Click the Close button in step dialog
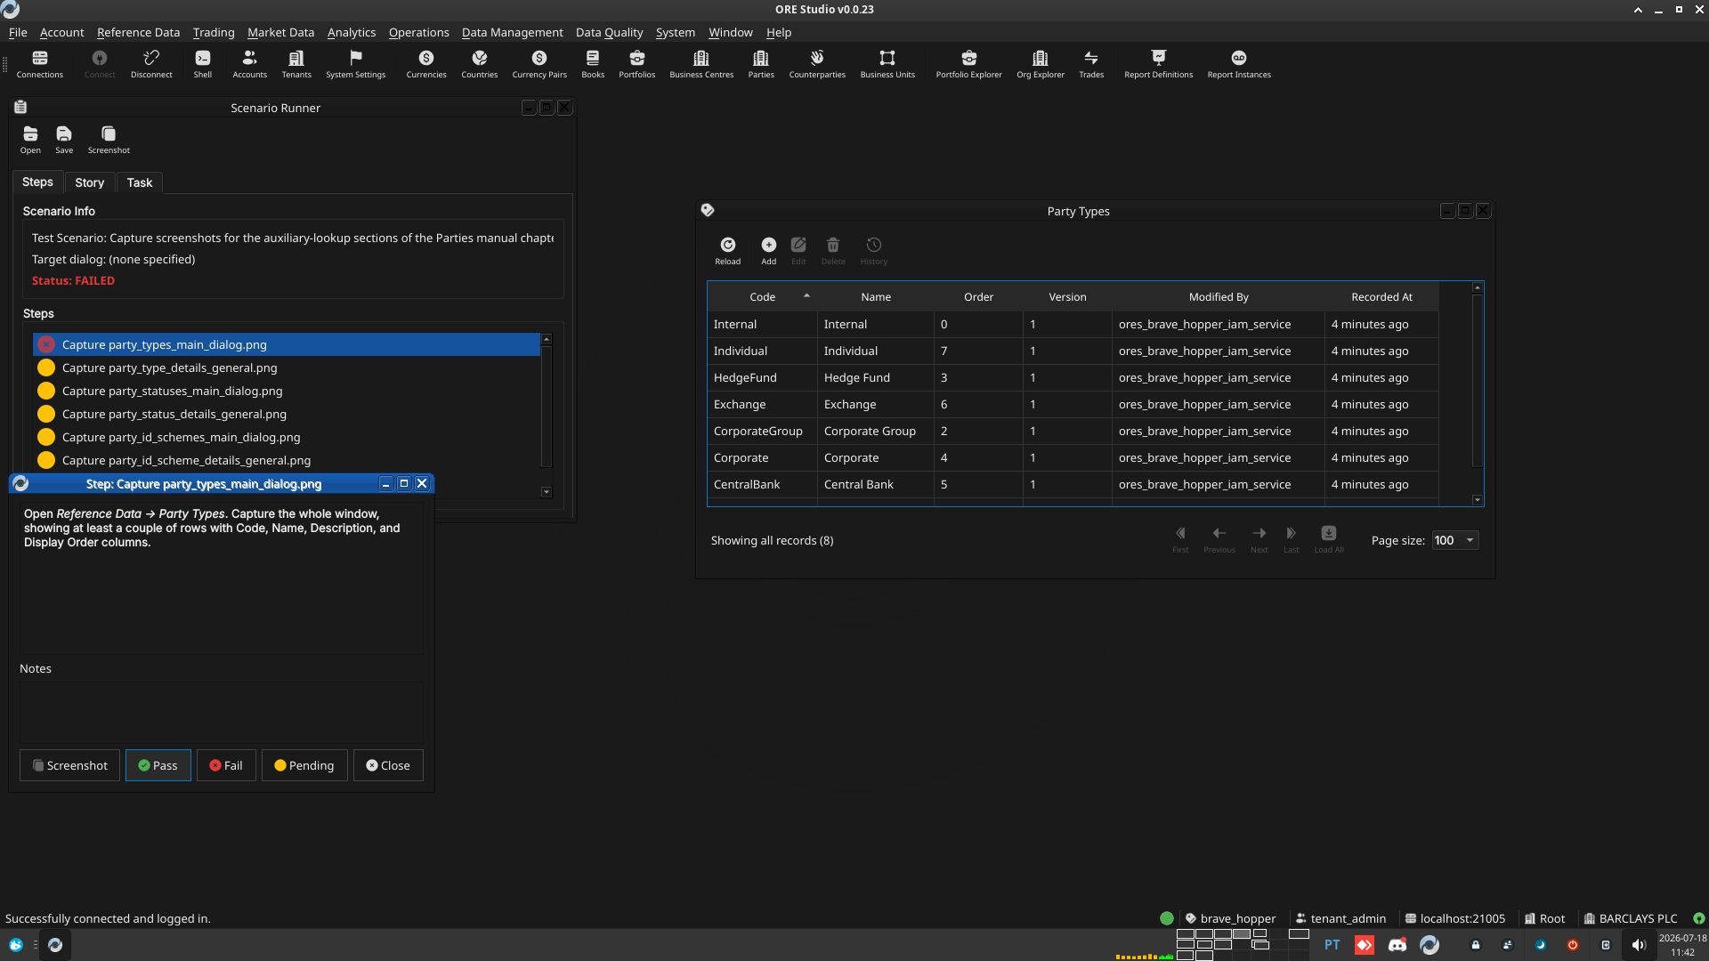Image resolution: width=1709 pixels, height=961 pixels. (388, 765)
